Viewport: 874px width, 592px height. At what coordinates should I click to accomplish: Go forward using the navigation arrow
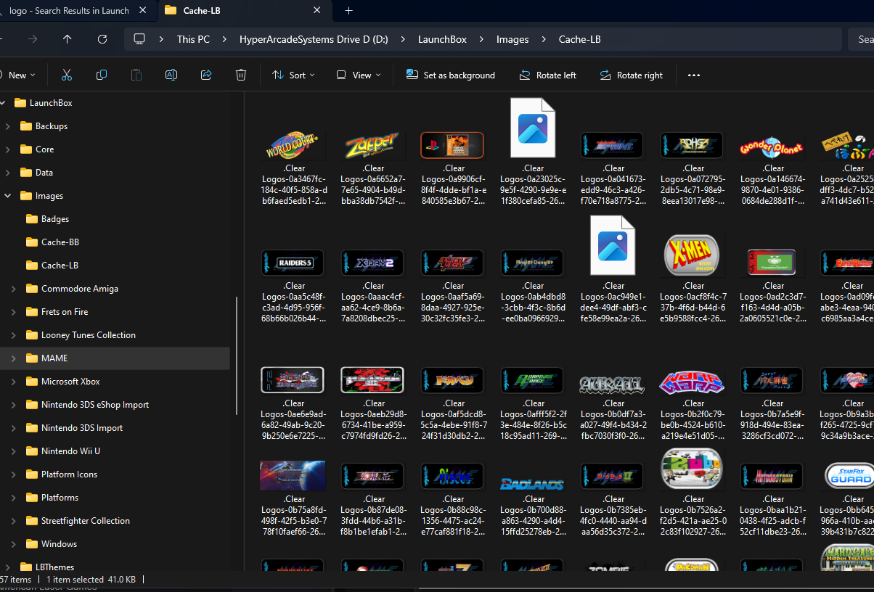pos(33,39)
